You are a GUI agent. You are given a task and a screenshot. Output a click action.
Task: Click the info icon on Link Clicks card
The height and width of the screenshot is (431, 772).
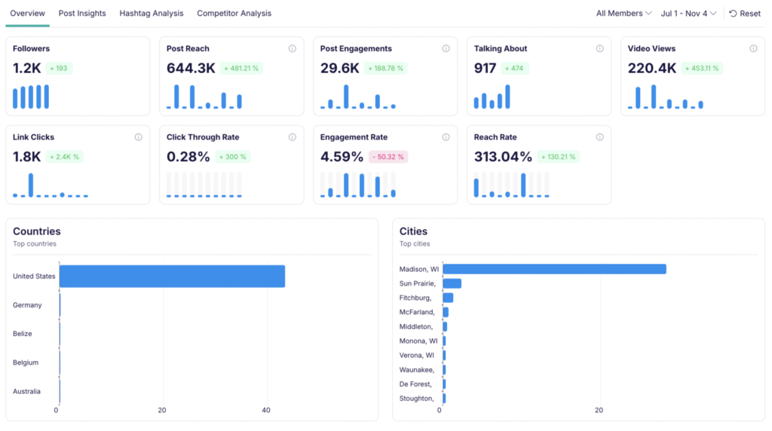pos(138,138)
